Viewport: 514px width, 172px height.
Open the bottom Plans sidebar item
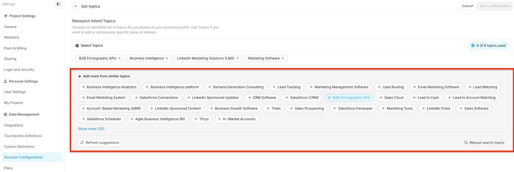(8, 168)
